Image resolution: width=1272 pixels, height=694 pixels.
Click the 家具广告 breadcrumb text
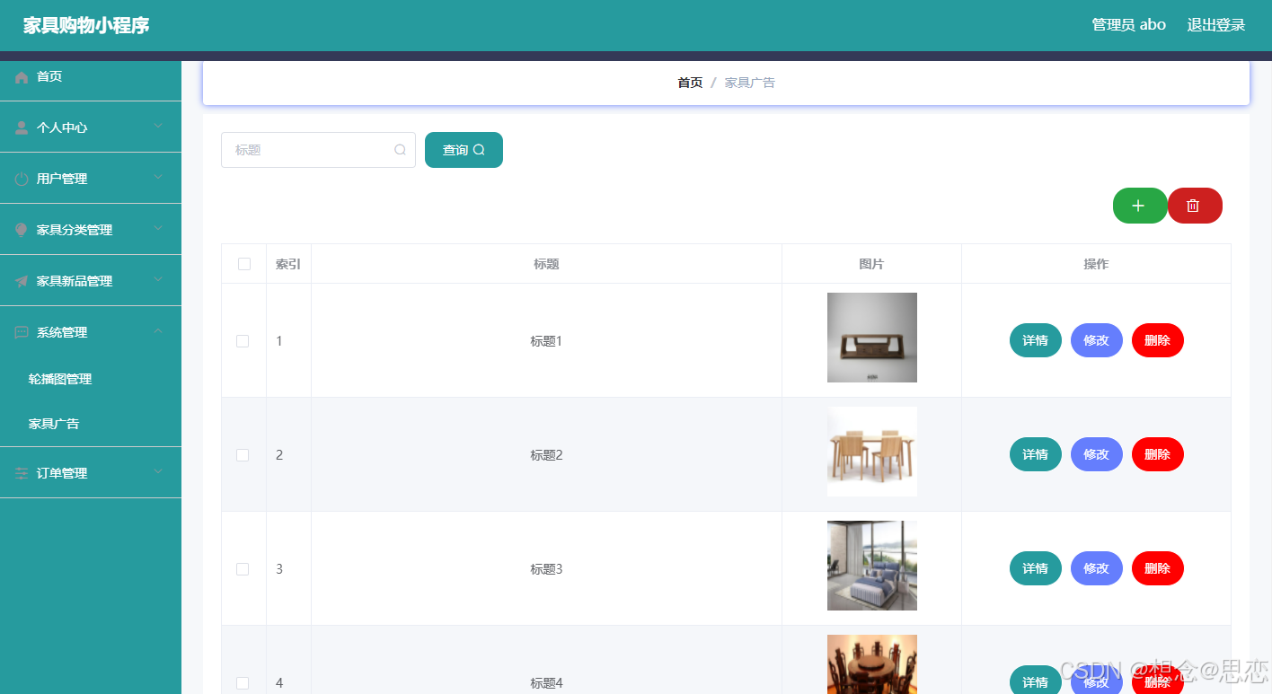750,83
